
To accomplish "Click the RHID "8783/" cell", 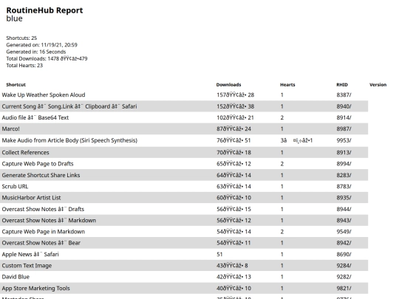I will tap(344, 187).
